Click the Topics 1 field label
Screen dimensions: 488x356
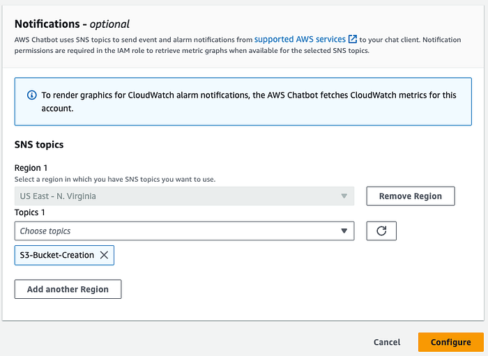[29, 212]
